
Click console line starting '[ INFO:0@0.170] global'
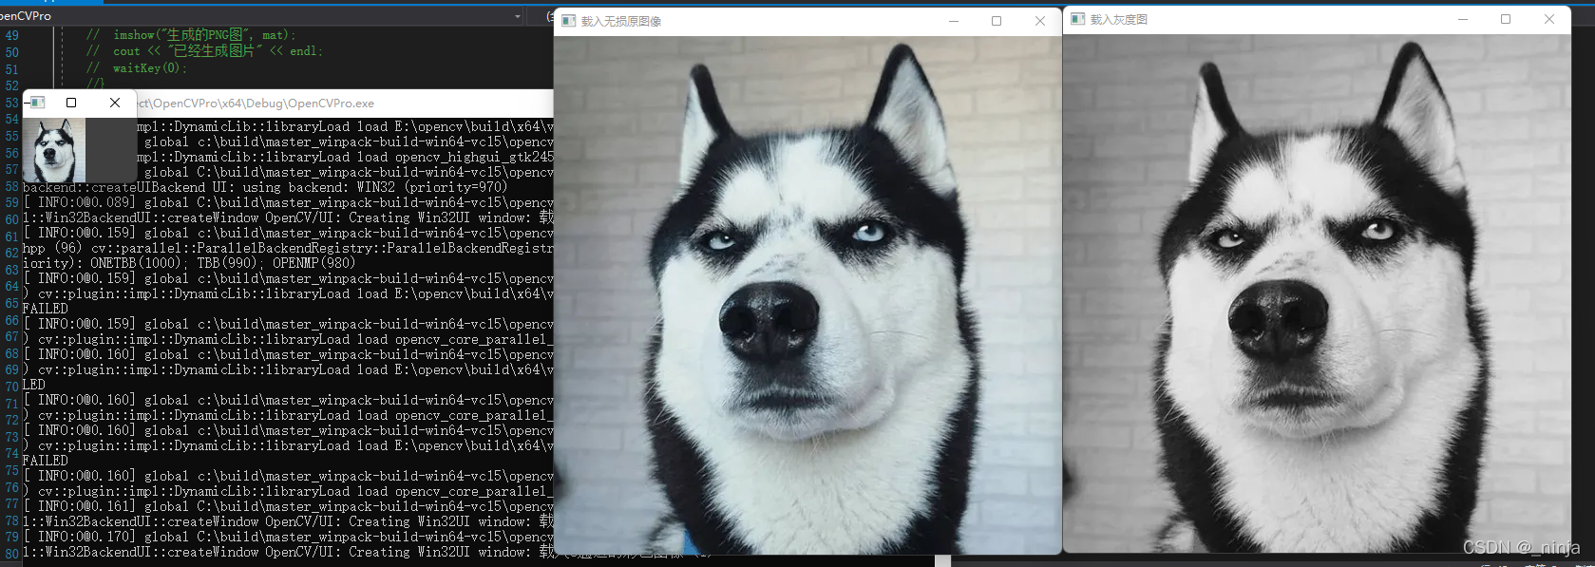tap(288, 537)
